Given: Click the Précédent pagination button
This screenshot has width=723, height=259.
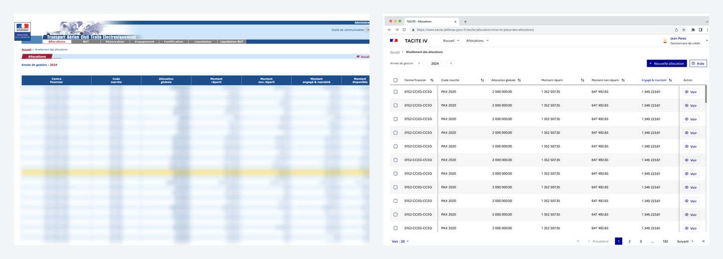Looking at the screenshot, I should click(x=598, y=241).
